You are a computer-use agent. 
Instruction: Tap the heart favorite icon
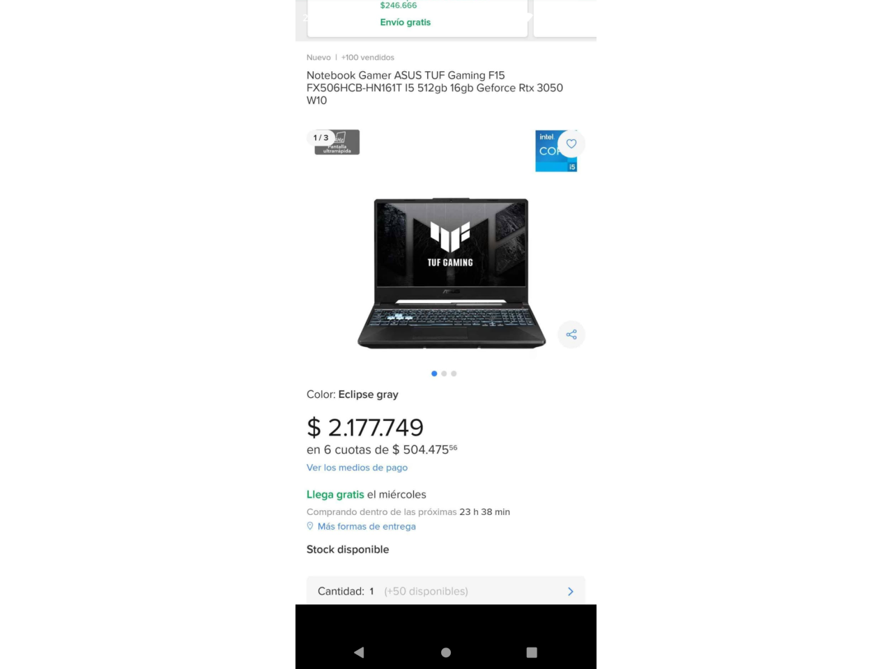tap(571, 144)
